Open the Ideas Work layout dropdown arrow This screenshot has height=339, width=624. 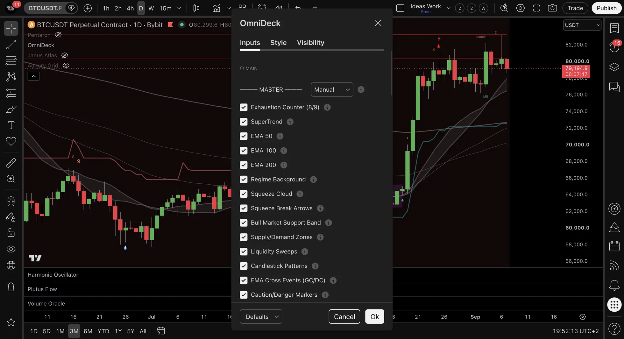coord(449,8)
